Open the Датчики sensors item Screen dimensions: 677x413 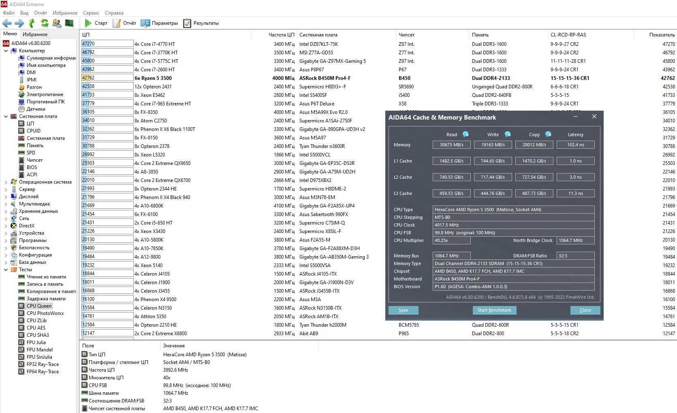32,109
